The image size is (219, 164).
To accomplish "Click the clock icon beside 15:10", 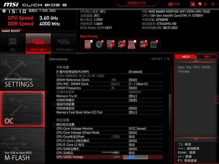I will tap(4, 11).
